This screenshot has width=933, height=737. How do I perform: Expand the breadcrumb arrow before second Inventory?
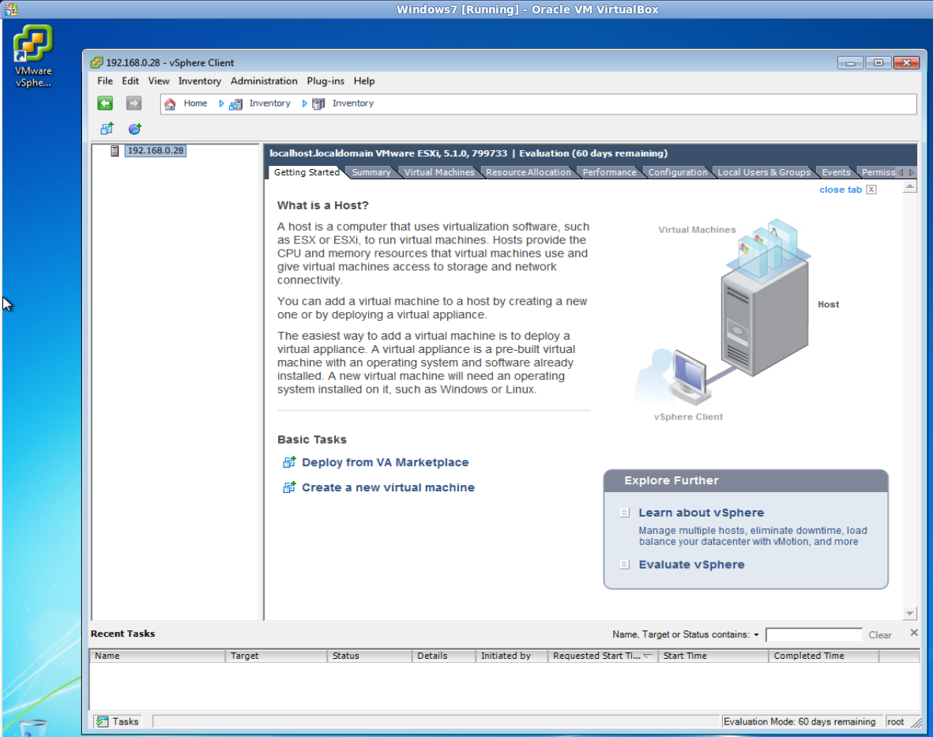(305, 103)
